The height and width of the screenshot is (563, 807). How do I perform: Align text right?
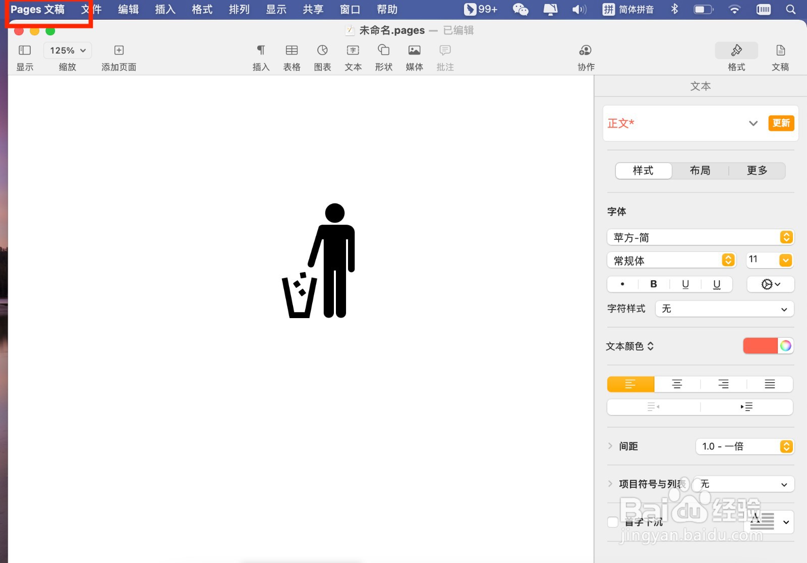[x=723, y=384]
